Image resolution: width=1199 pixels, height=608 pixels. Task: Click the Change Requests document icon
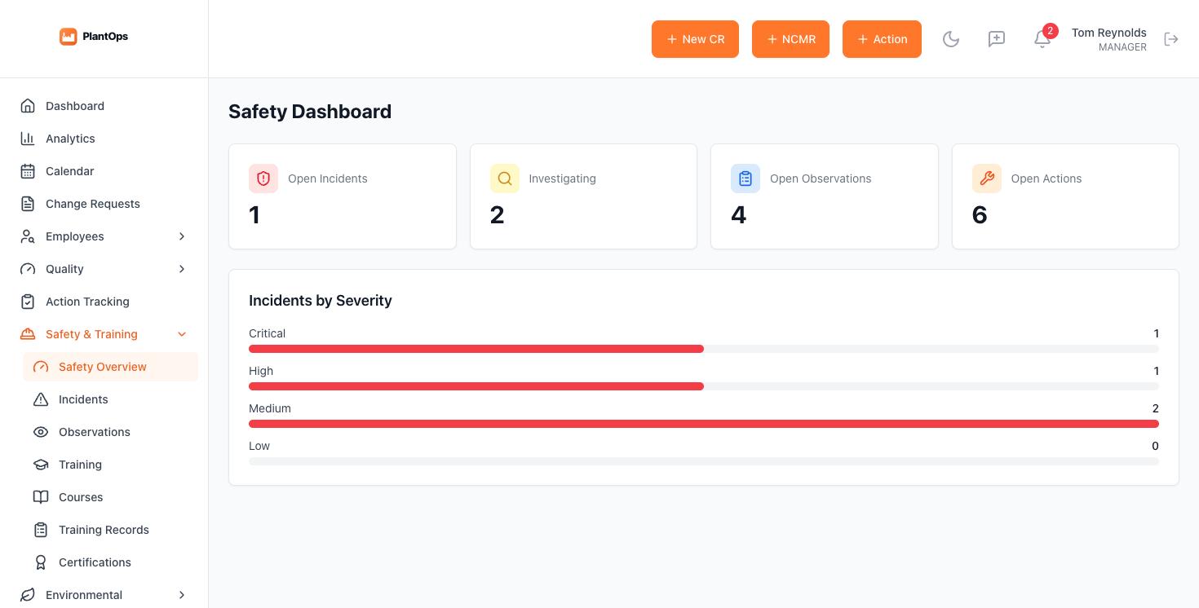(x=28, y=204)
